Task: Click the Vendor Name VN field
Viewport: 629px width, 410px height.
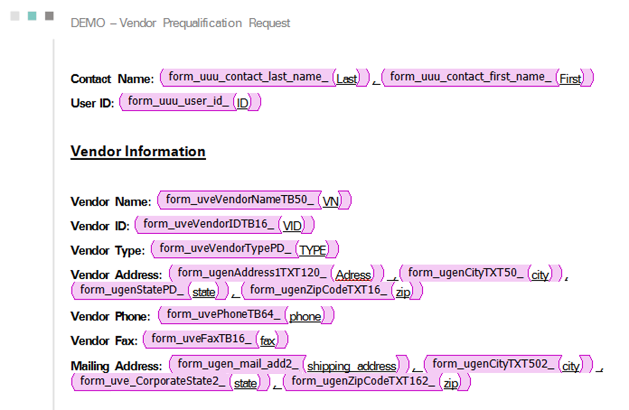Action: coord(330,202)
